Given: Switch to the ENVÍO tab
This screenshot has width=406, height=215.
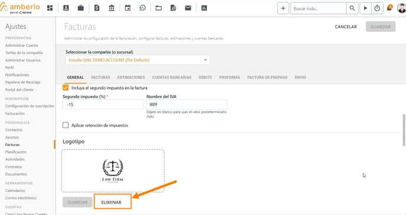Looking at the screenshot, I should (300, 77).
